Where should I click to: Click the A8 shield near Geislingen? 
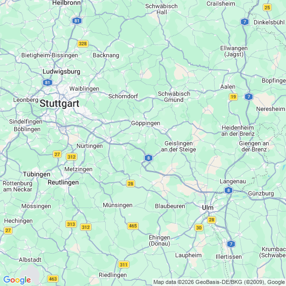pos(148,158)
